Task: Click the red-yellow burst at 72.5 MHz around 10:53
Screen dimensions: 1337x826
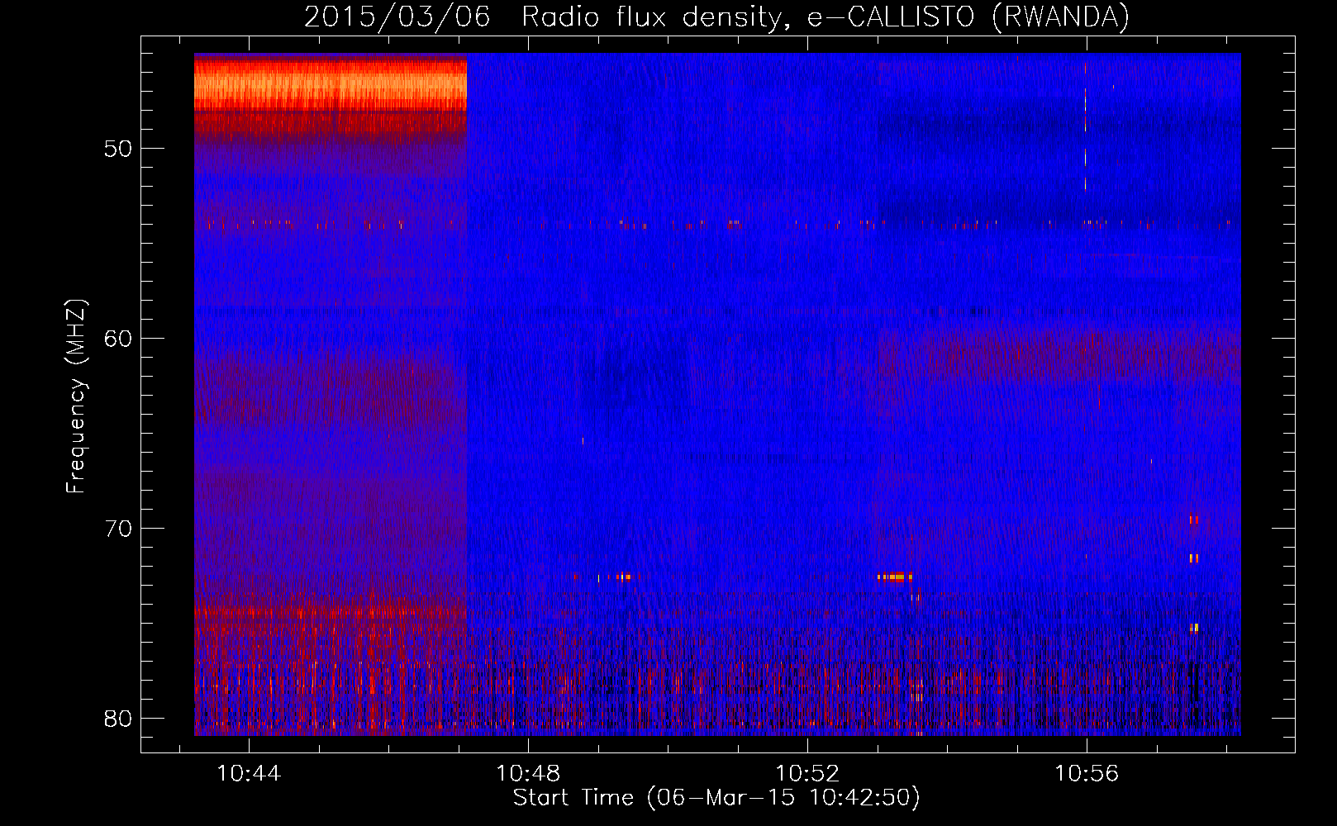Action: pos(895,577)
